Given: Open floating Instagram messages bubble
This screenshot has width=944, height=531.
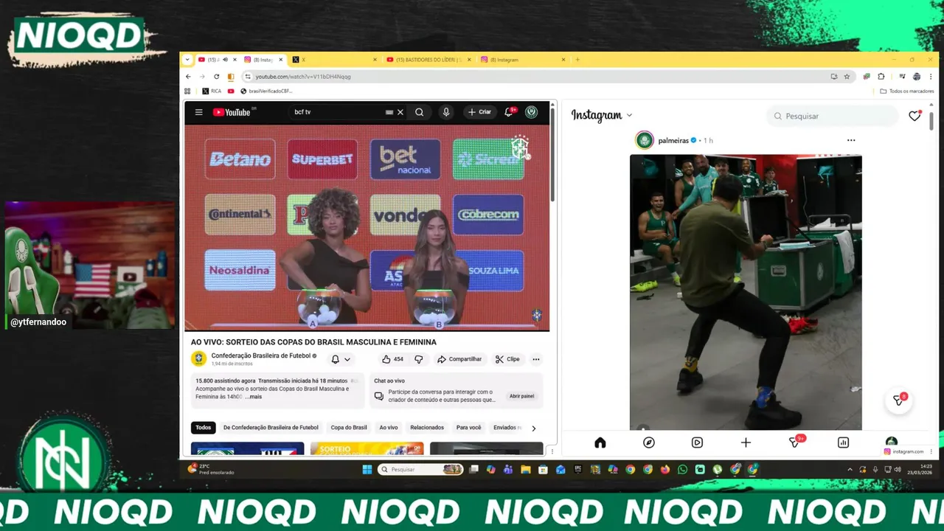Looking at the screenshot, I should (x=898, y=400).
